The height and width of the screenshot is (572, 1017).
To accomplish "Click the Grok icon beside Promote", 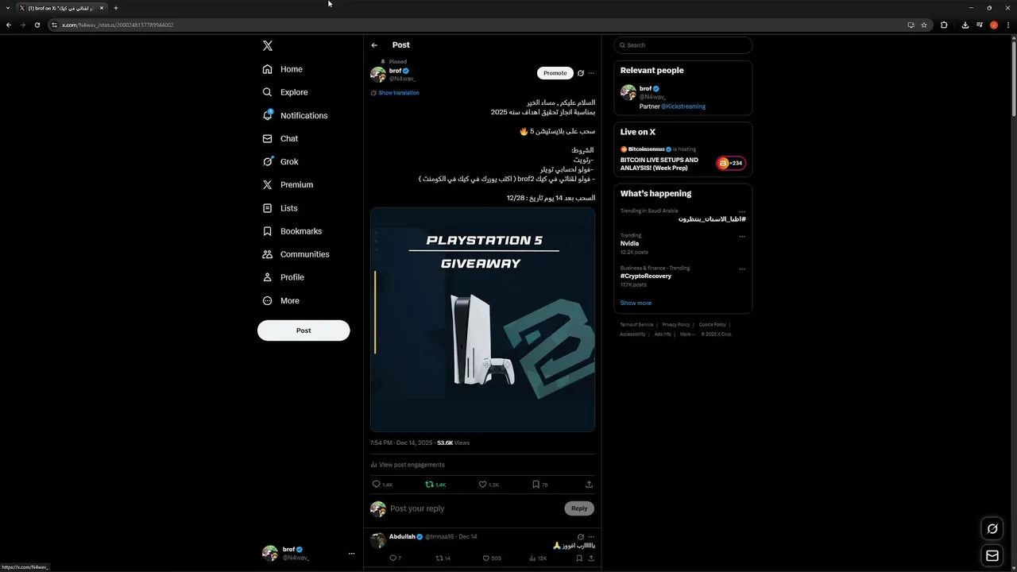I will pyautogui.click(x=581, y=73).
